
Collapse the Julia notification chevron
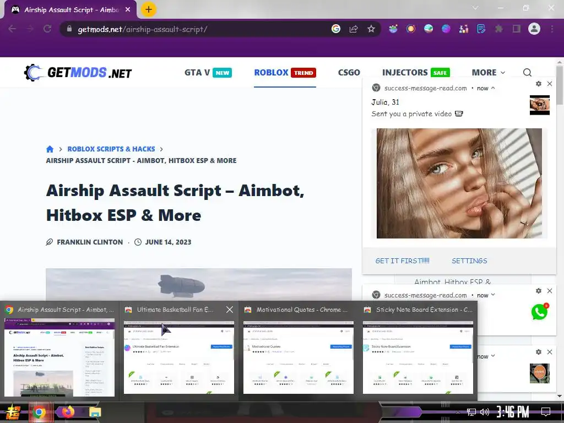[493, 88]
